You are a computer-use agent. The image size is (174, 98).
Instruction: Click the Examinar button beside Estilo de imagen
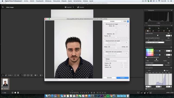click(168, 65)
